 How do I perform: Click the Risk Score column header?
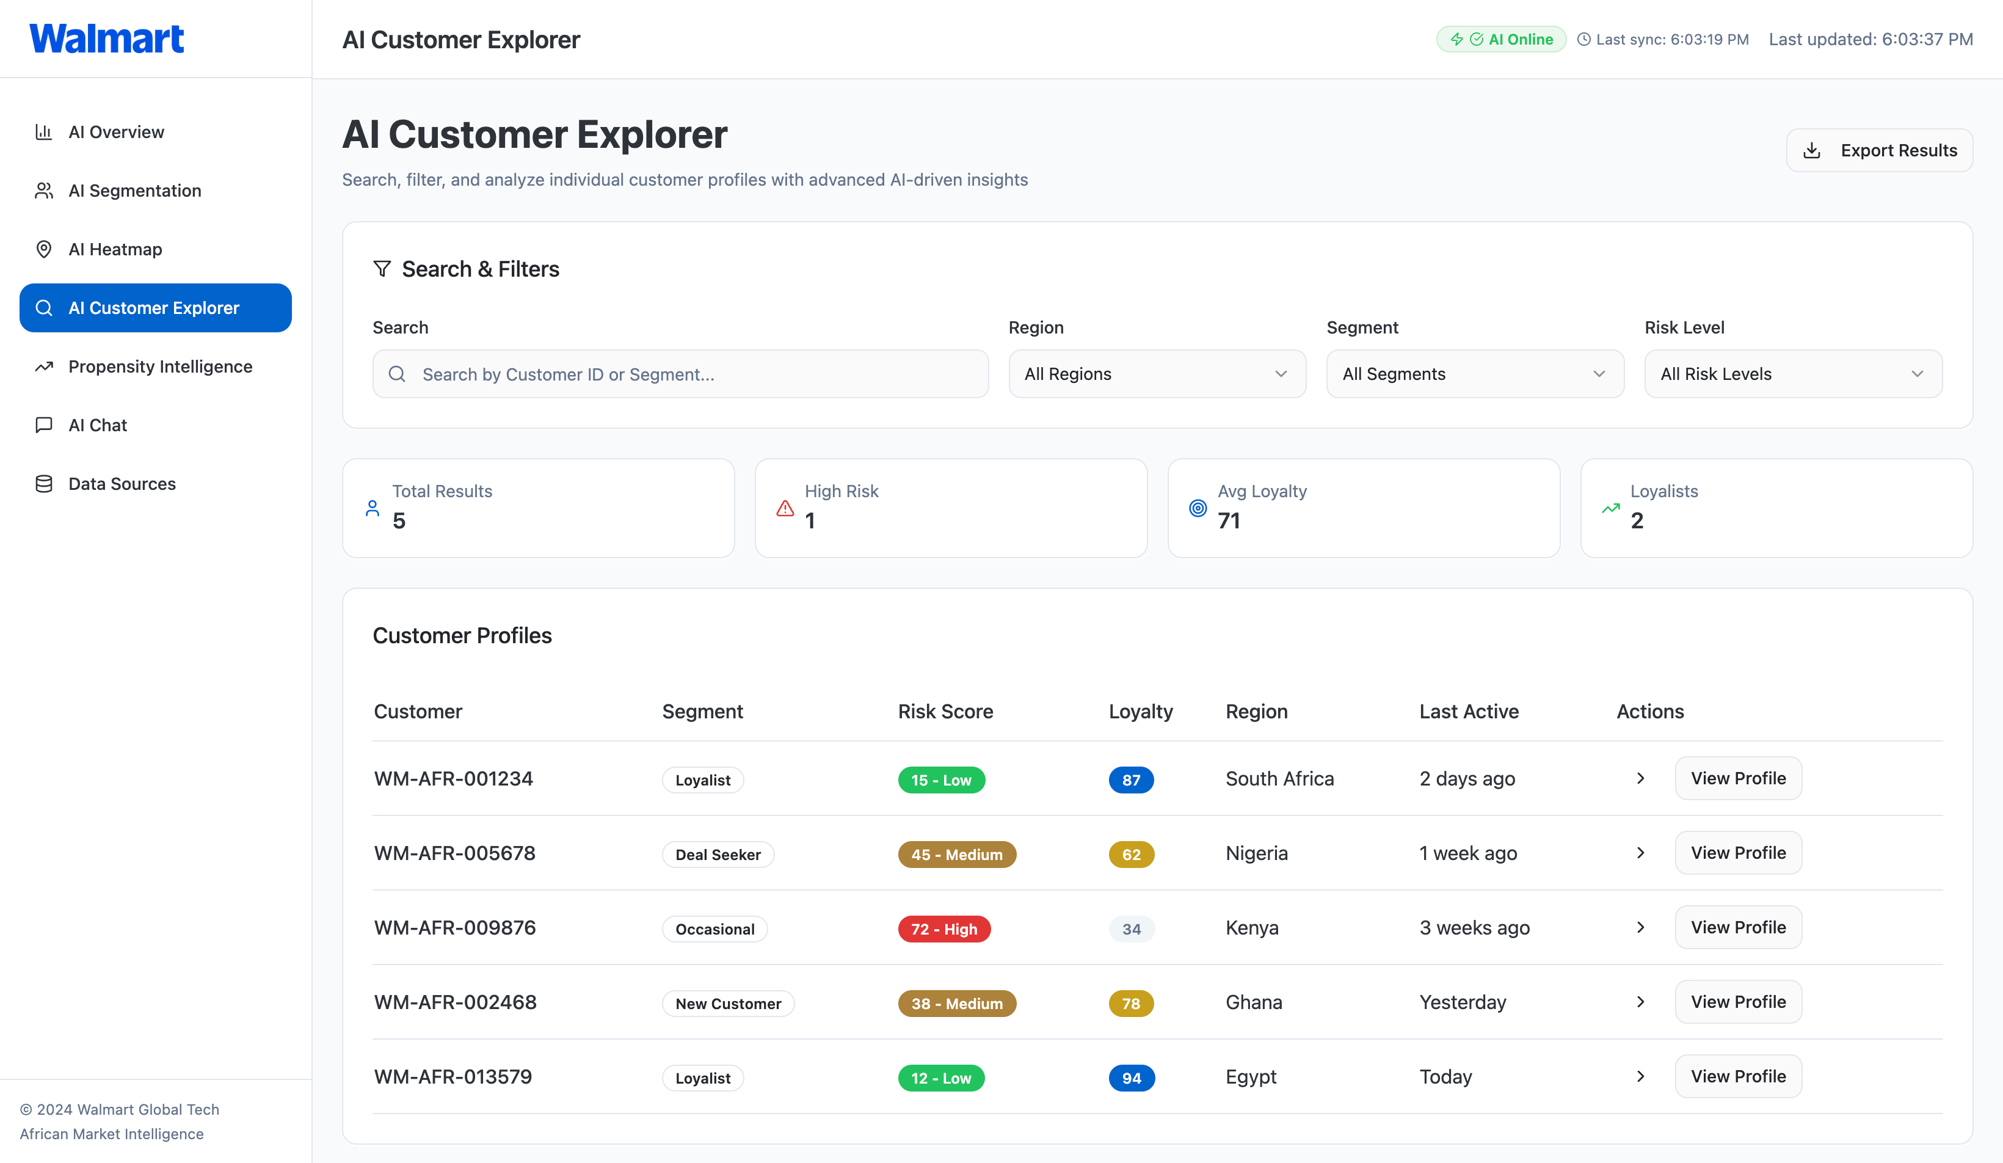[x=945, y=712]
